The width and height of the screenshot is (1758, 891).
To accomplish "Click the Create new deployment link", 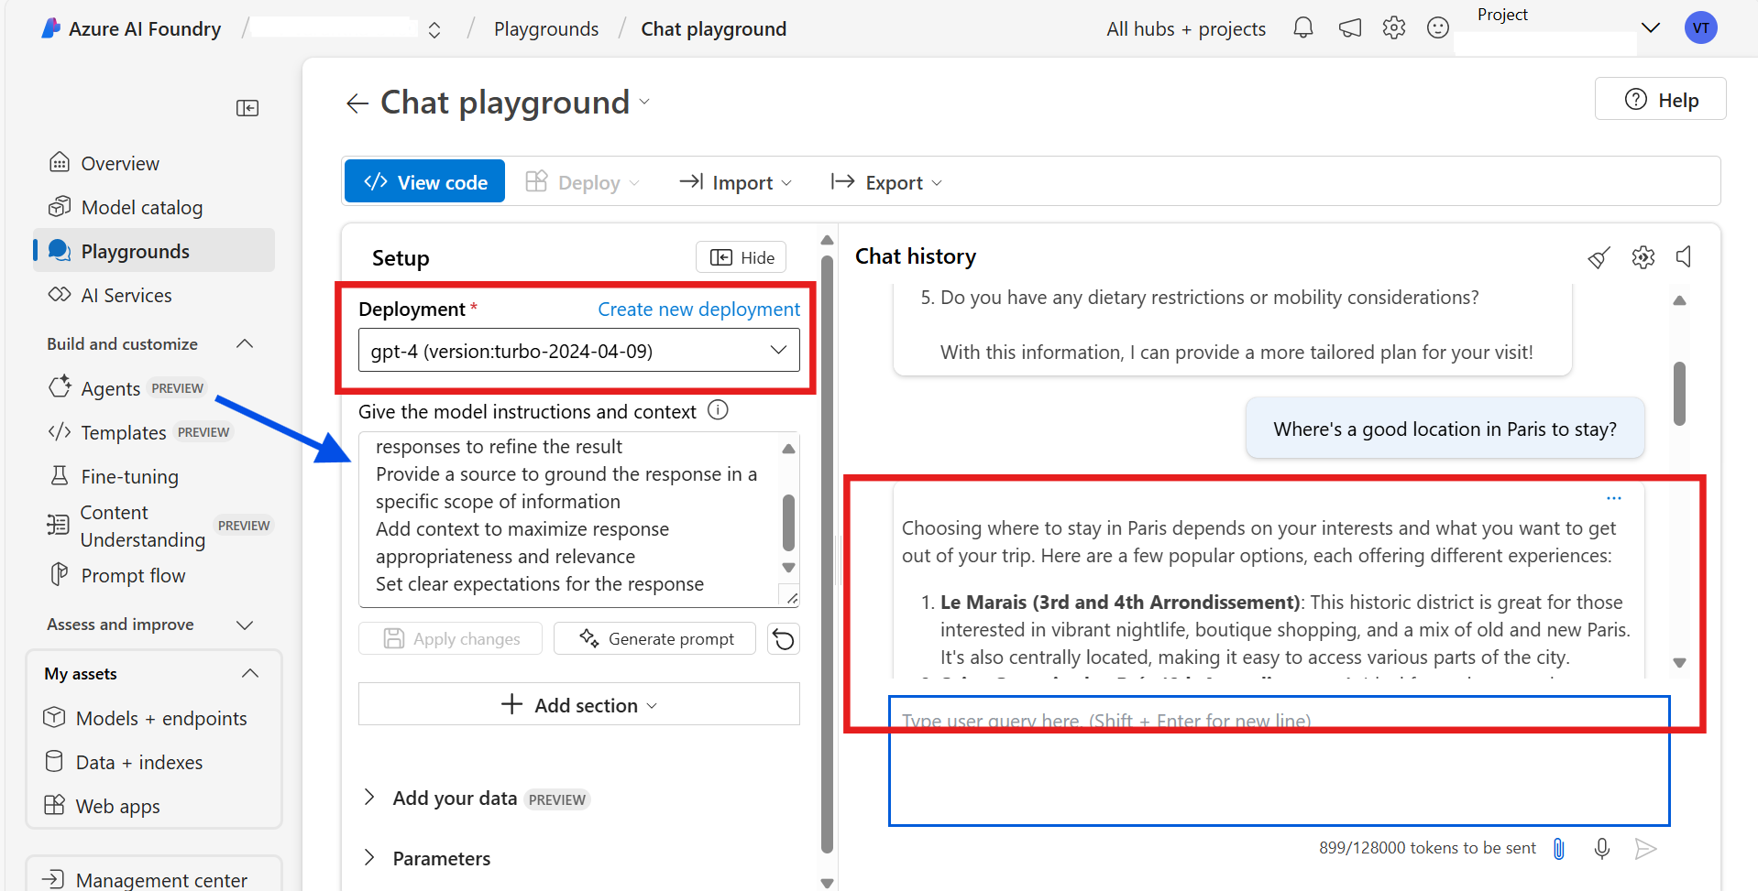I will [698, 309].
